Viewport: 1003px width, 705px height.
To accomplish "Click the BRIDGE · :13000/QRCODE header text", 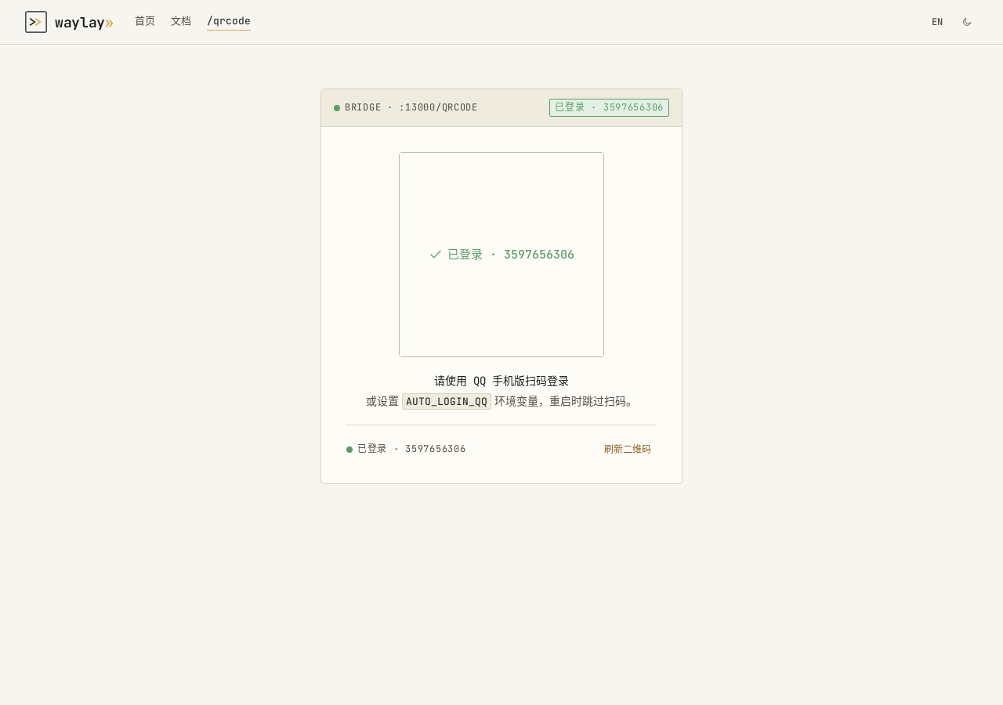I will click(x=411, y=107).
